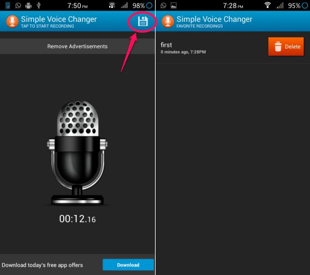
Task: Tap the Android debug icon in left status bar
Action: [28, 5]
